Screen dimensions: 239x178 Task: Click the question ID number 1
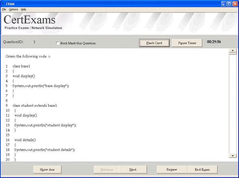[x=35, y=42]
